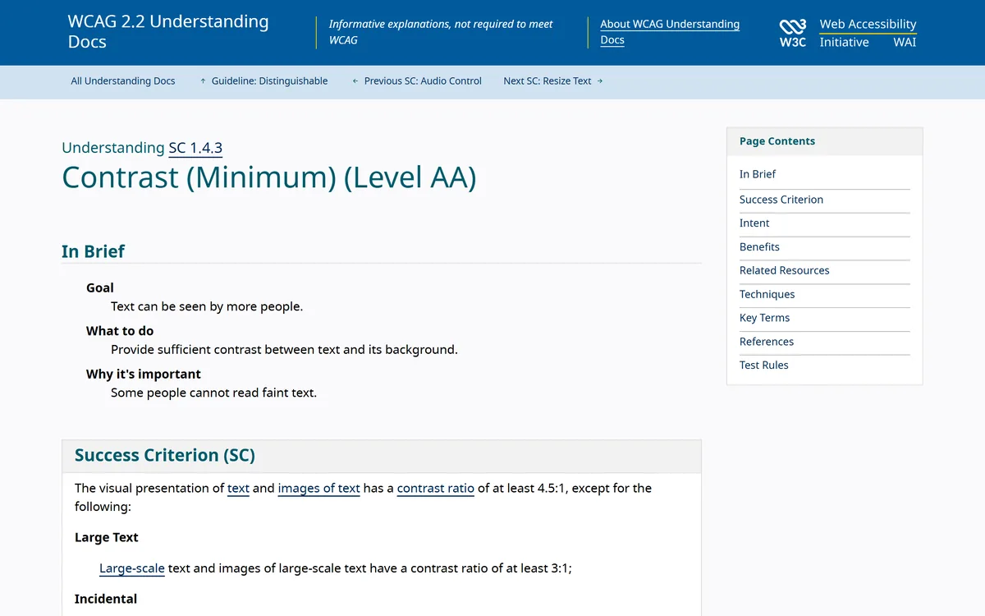Open All Understanding Docs in navigation bar
985x616 pixels.
pyautogui.click(x=123, y=80)
